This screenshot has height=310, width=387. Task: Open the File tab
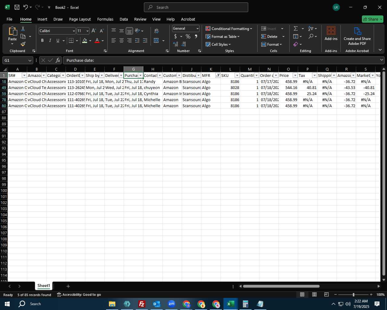tap(9, 19)
